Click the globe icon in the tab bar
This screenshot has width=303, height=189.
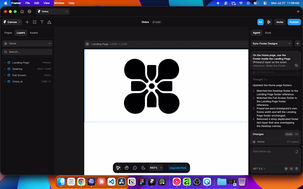29,12
